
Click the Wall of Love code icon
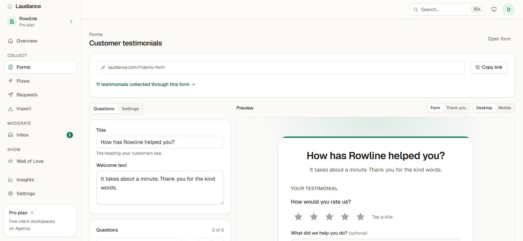[x=10, y=161]
